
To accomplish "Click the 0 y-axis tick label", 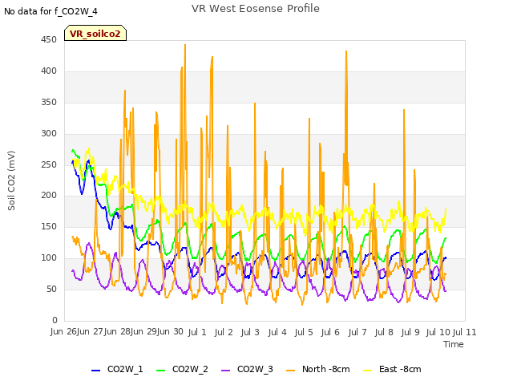I will click(55, 320).
